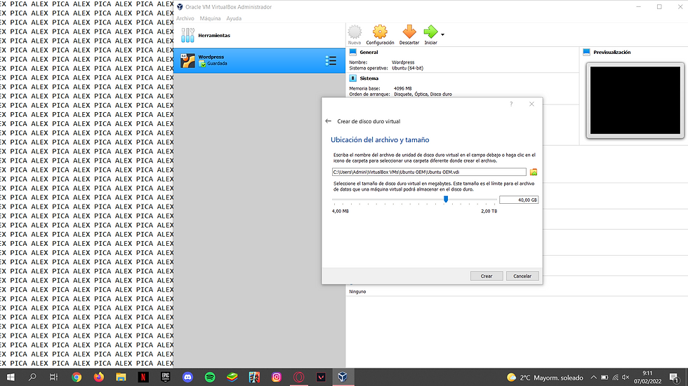Click the 'Ubicación del archivo y tamaño' heading
The height and width of the screenshot is (386, 688).
(380, 140)
